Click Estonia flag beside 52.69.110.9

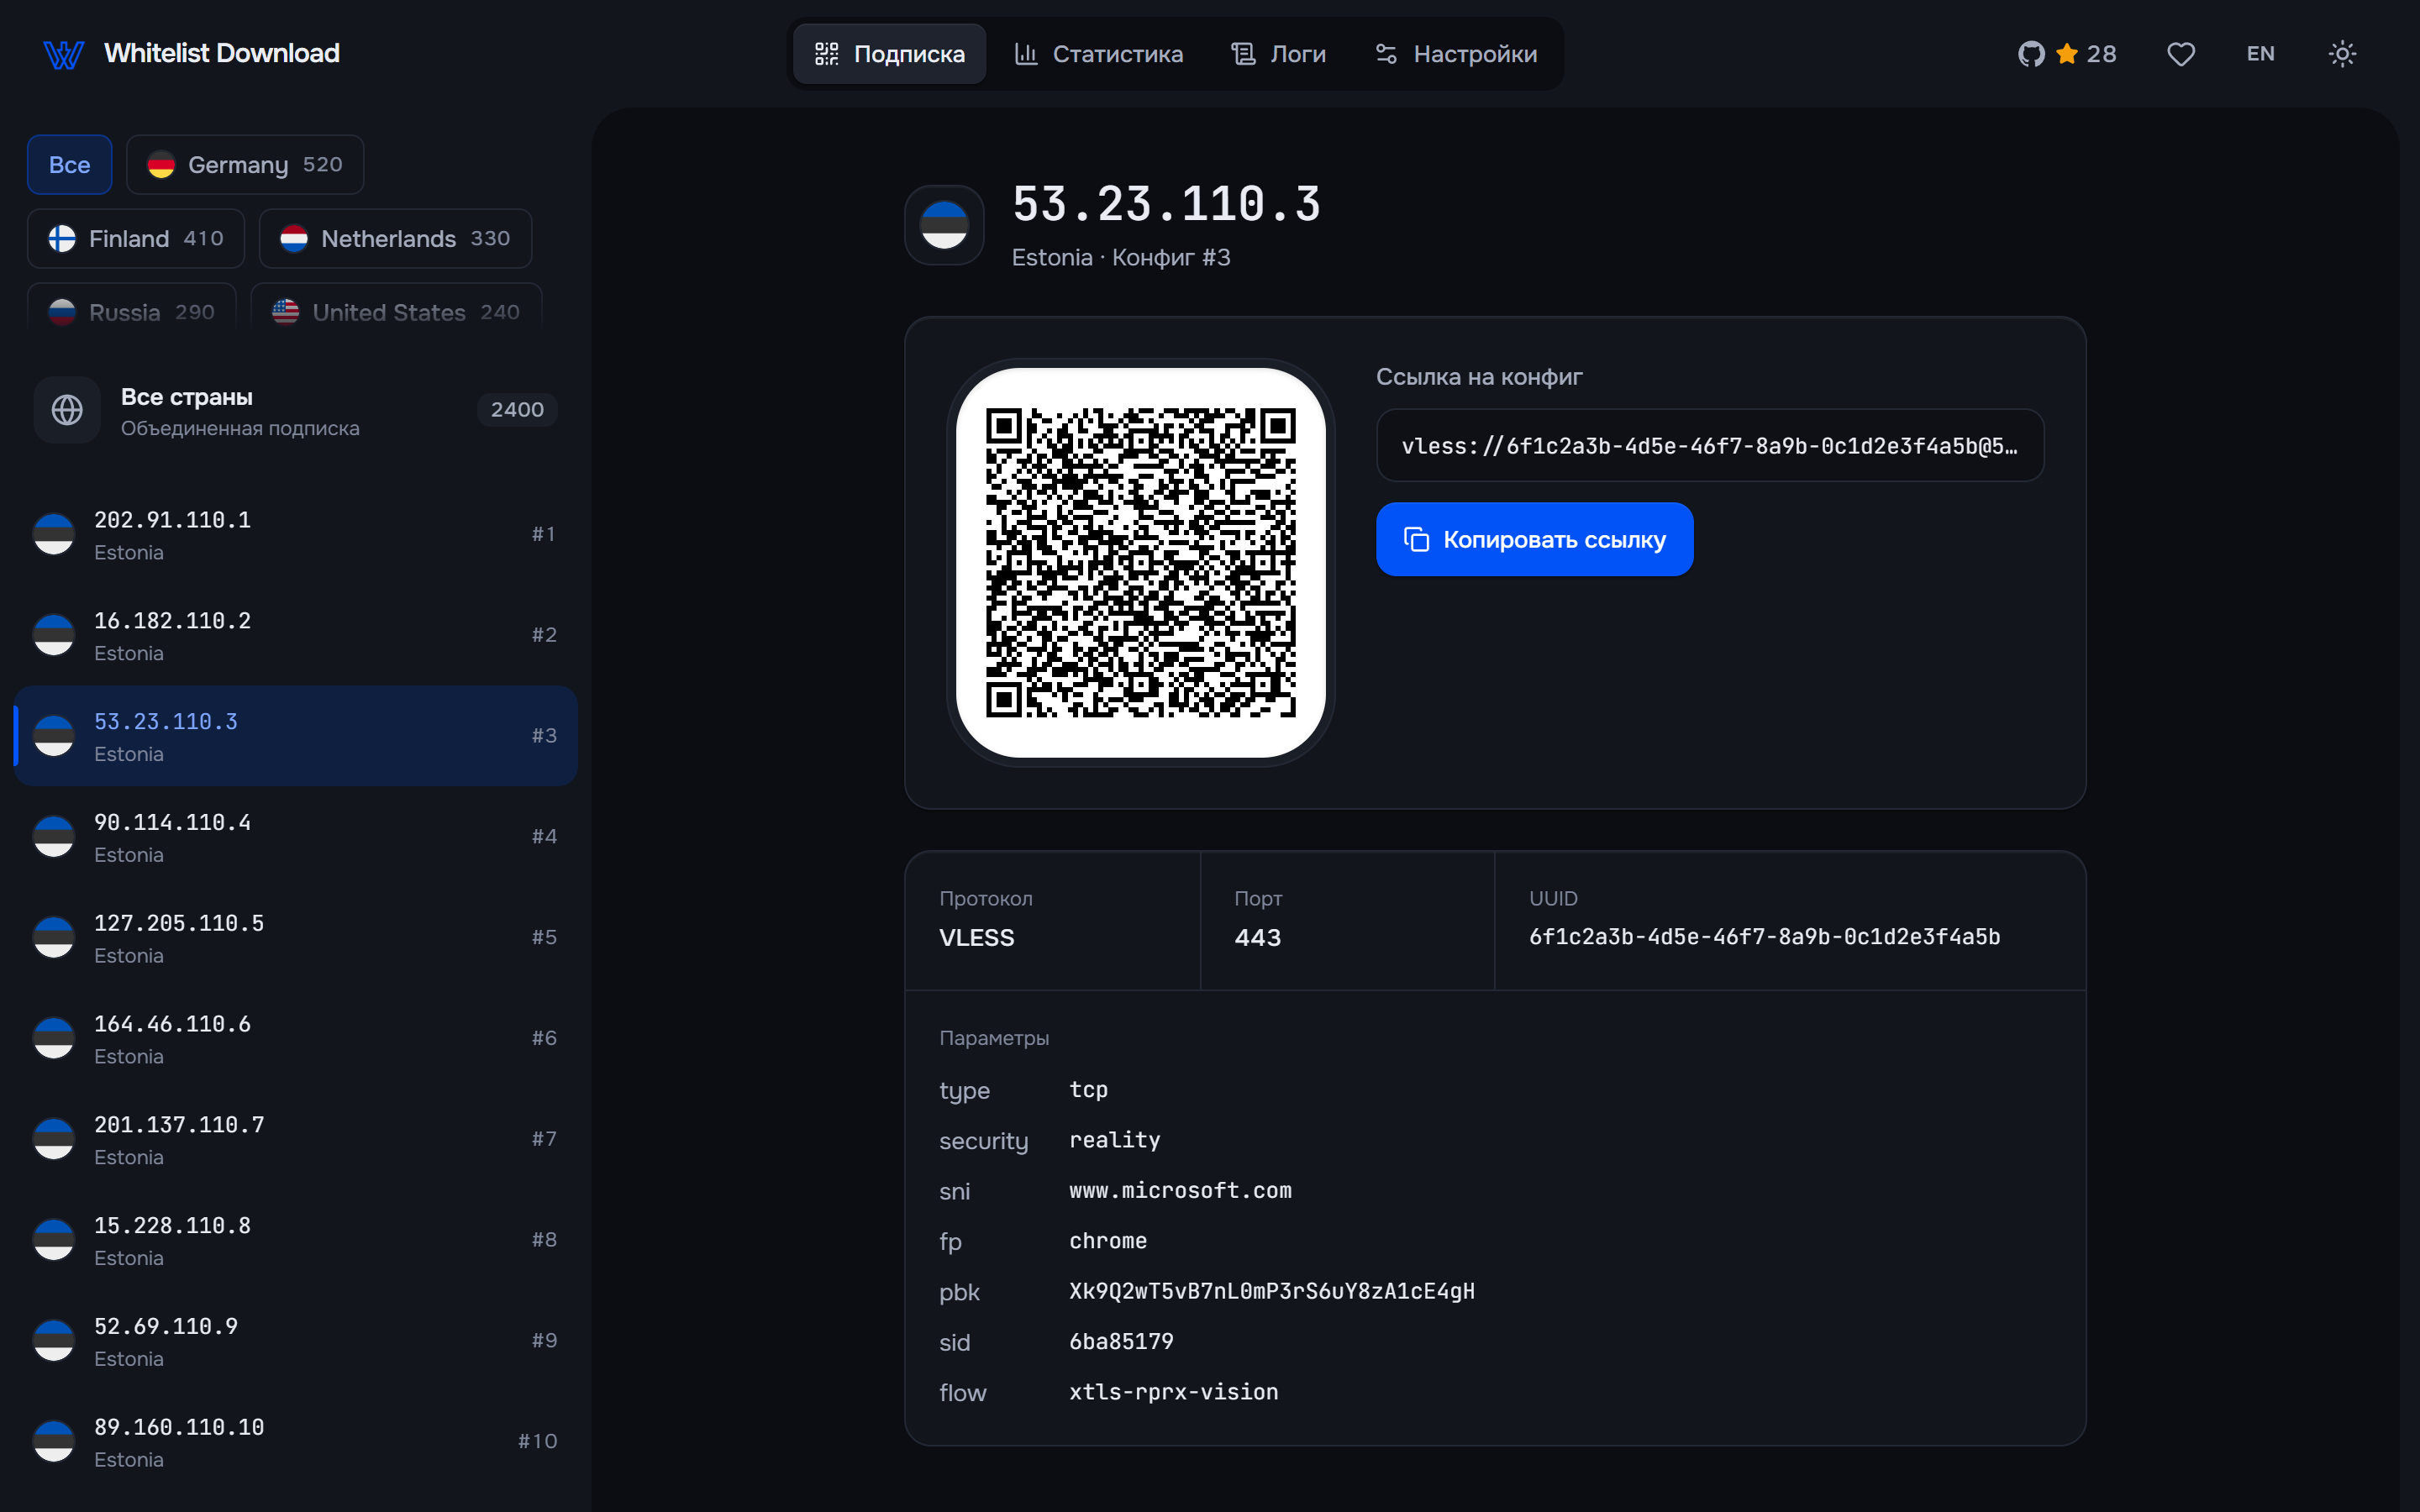pyautogui.click(x=54, y=1341)
